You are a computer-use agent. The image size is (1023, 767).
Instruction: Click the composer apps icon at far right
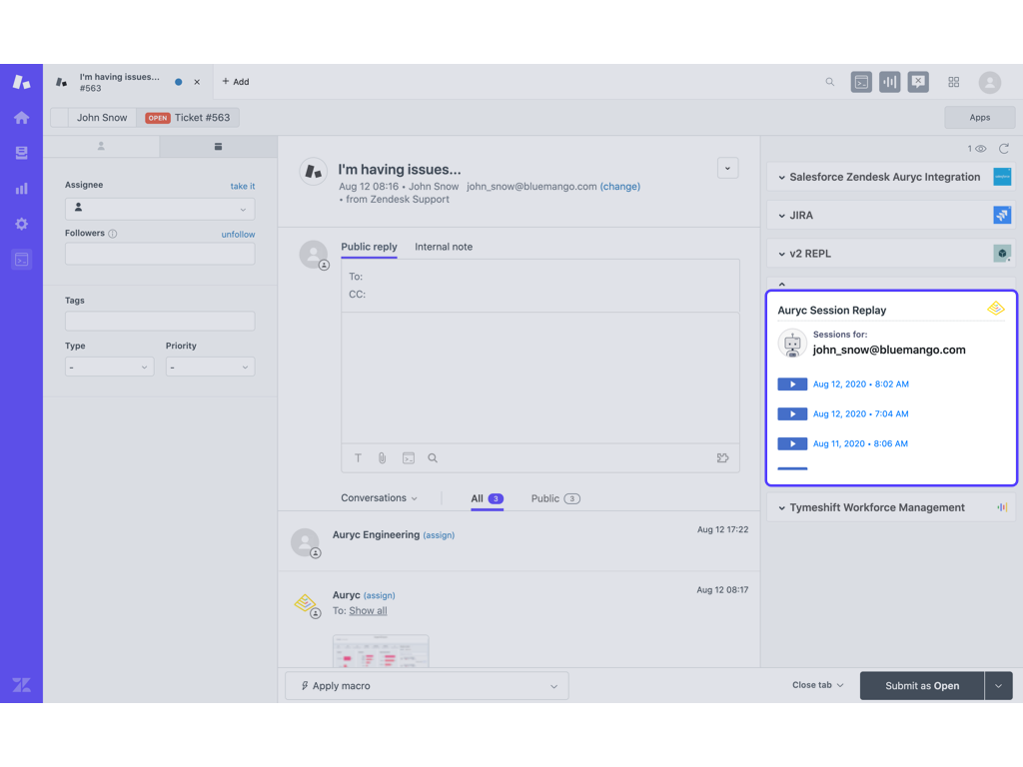click(x=722, y=457)
